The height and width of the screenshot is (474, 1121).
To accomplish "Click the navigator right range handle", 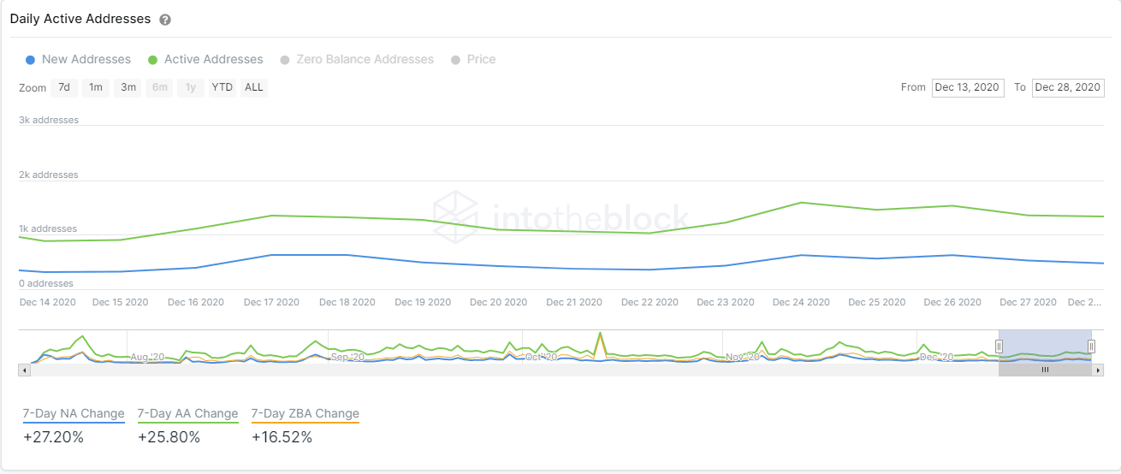I will (x=1091, y=347).
